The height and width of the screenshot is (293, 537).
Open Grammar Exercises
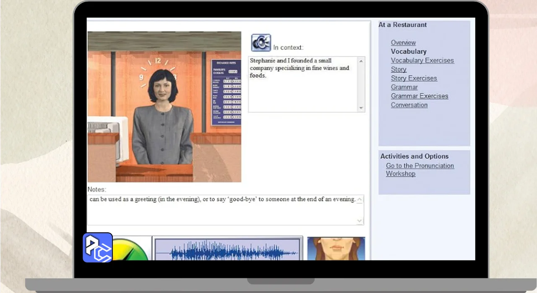(420, 96)
